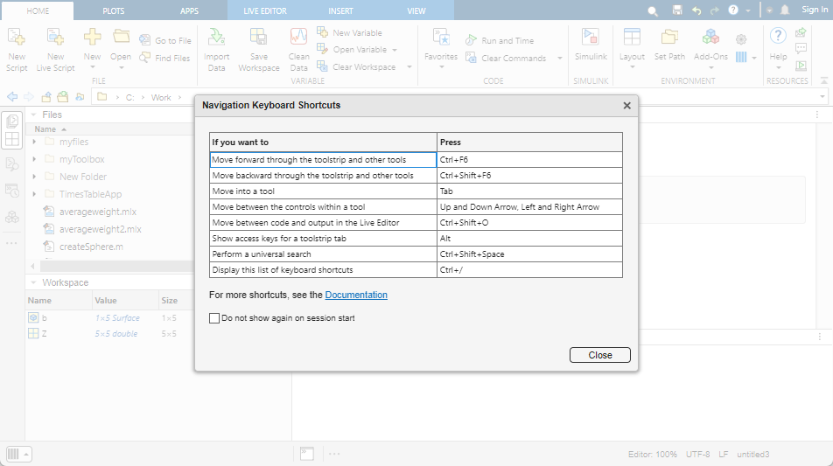This screenshot has height=466, width=833.
Task: Click the Close button in dialog
Action: tap(599, 355)
